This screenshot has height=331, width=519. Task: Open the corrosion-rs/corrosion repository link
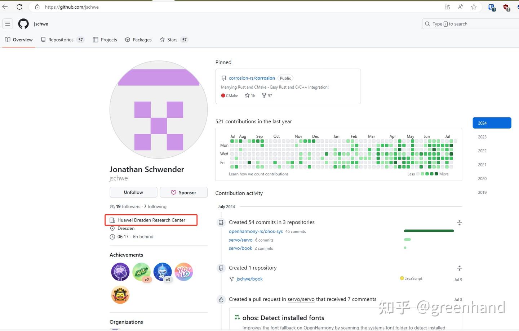(x=252, y=78)
